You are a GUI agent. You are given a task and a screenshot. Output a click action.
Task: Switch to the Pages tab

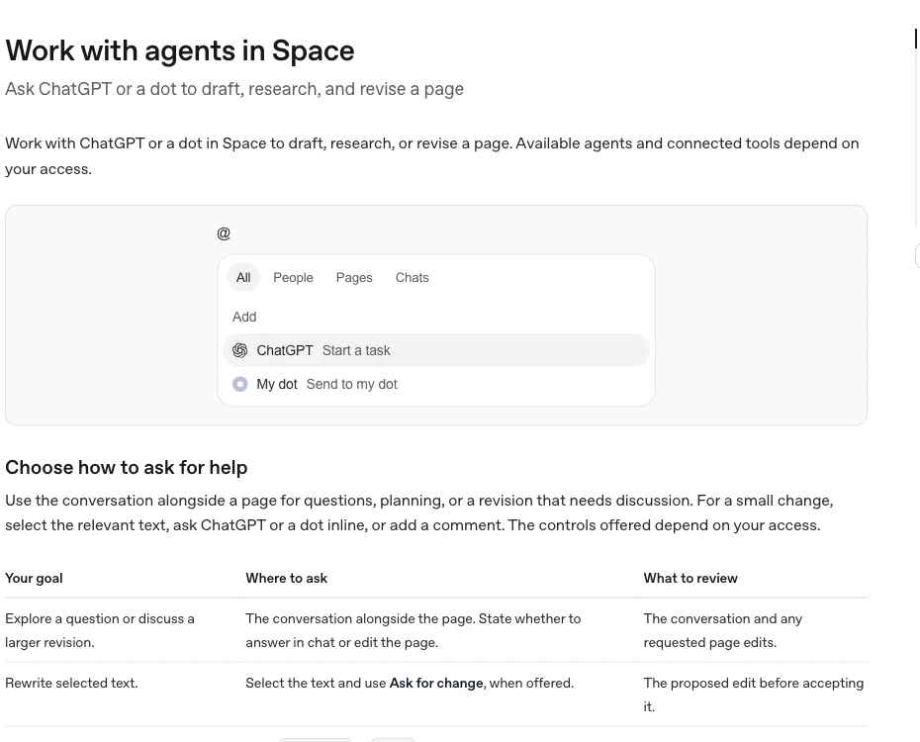354,277
